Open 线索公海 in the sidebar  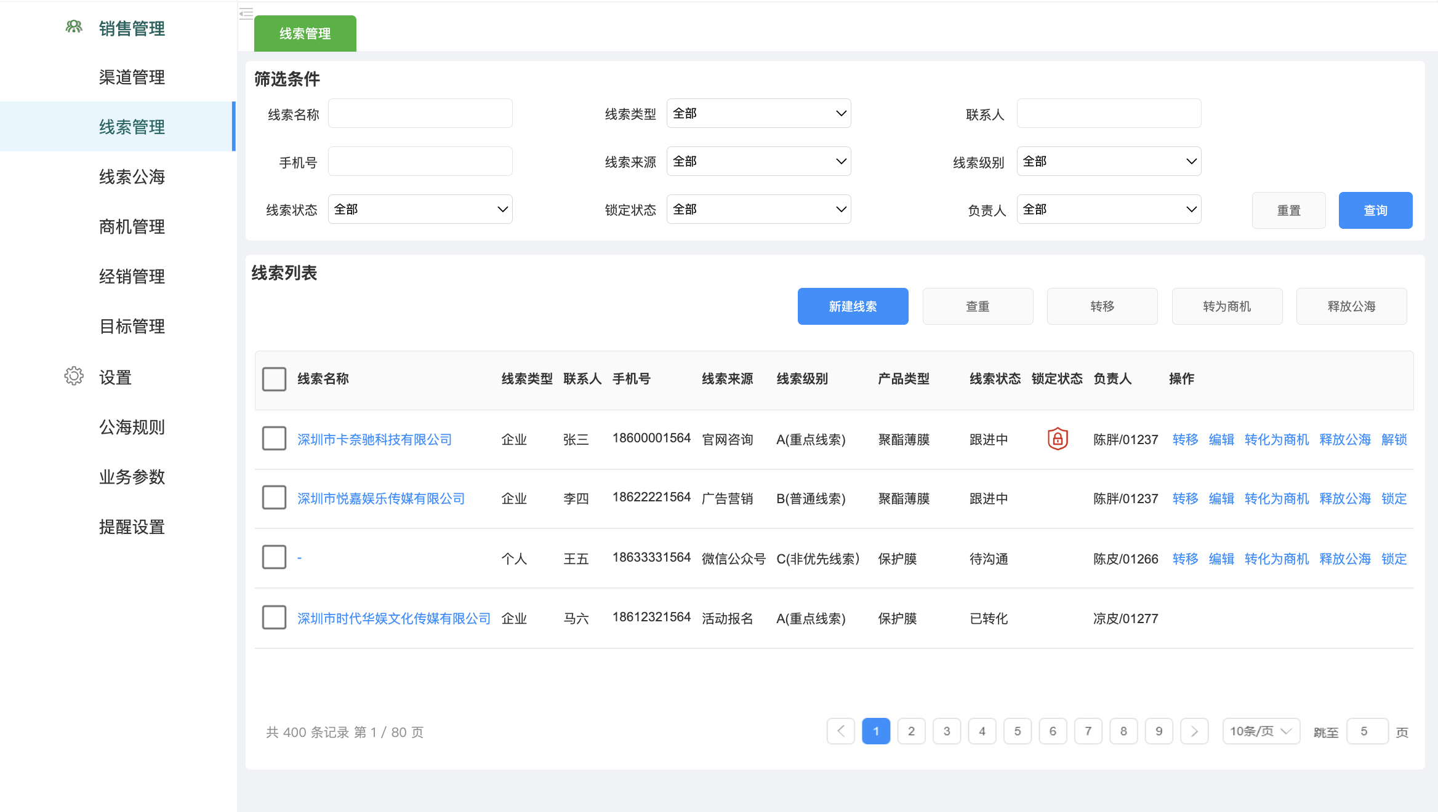pos(132,177)
